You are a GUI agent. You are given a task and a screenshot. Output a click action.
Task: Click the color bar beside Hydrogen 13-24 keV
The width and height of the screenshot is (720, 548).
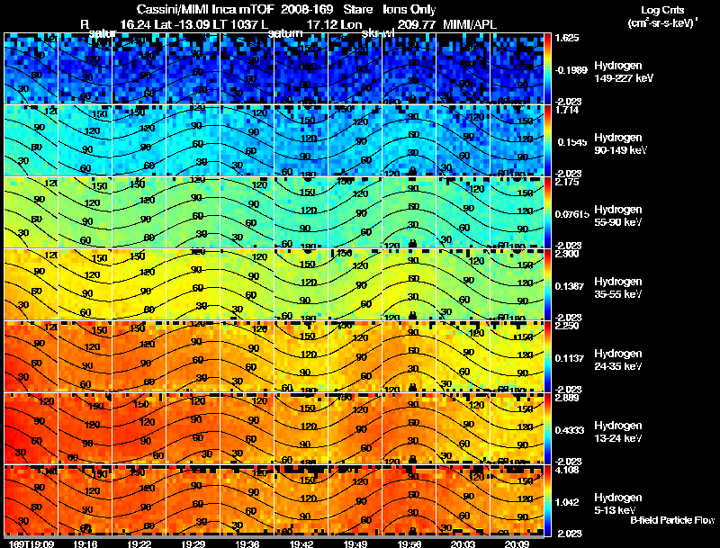547,428
